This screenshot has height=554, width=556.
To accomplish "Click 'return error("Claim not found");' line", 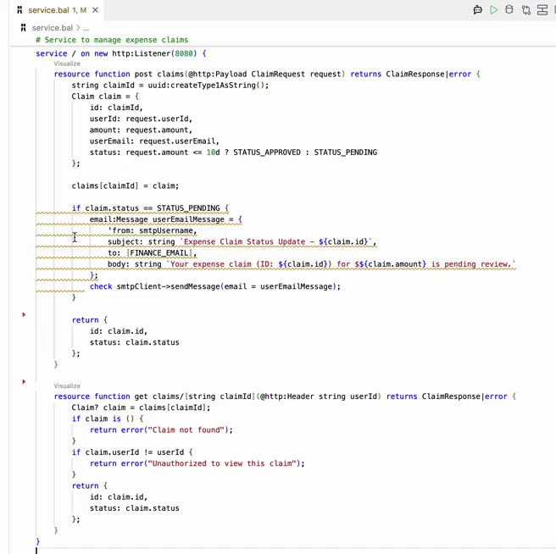I will [161, 430].
